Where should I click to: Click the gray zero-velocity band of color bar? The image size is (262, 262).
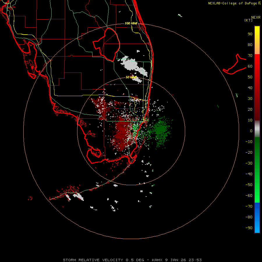pyautogui.click(x=257, y=129)
